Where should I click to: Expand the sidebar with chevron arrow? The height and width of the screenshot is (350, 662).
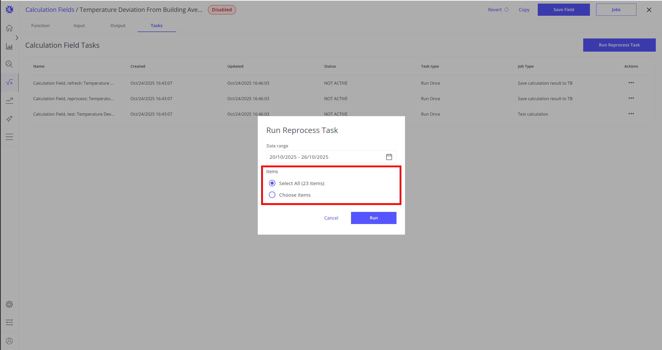pos(17,38)
